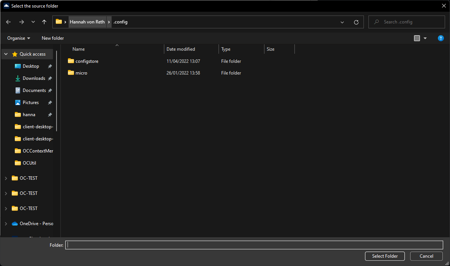Click the Documents icon in sidebar
Viewport: 450px width, 266px height.
[x=18, y=90]
